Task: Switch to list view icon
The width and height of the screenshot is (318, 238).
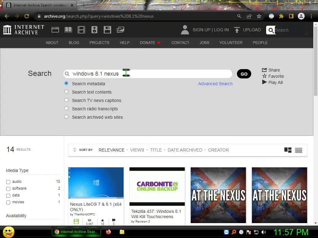Action: (x=298, y=150)
